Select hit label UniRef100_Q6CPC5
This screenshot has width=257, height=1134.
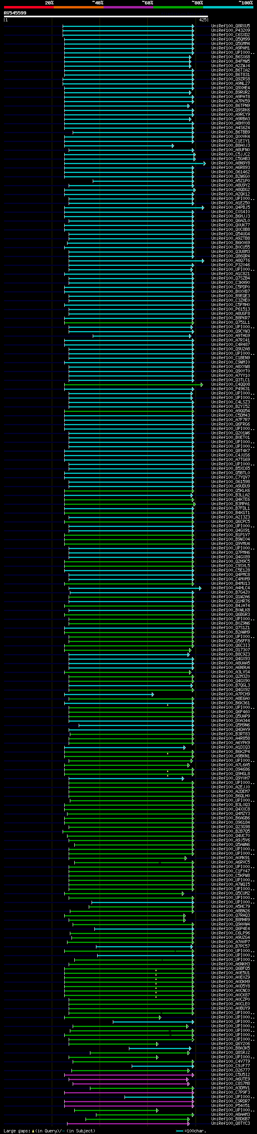(230, 522)
